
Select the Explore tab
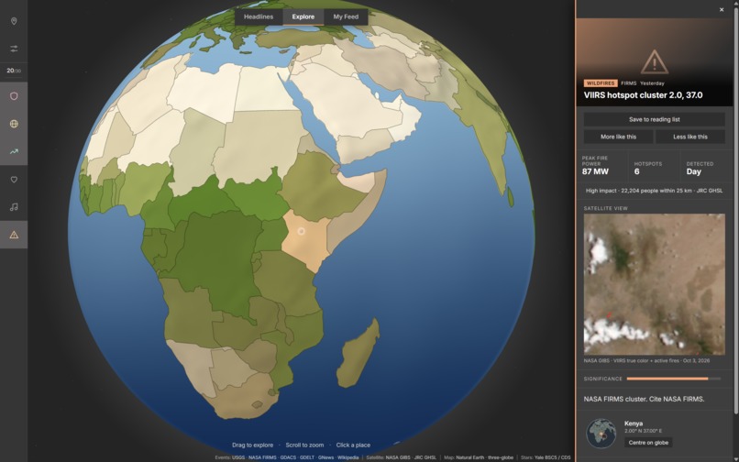[x=303, y=16]
